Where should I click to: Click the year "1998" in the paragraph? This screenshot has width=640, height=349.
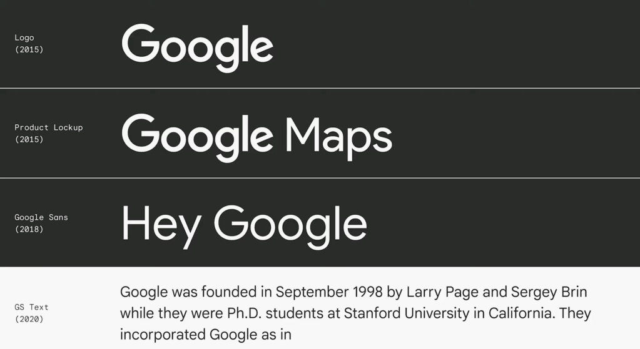point(367,292)
